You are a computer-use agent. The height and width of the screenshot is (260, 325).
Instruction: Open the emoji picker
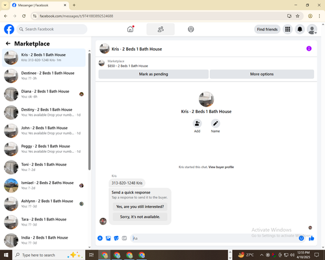pos(301,239)
